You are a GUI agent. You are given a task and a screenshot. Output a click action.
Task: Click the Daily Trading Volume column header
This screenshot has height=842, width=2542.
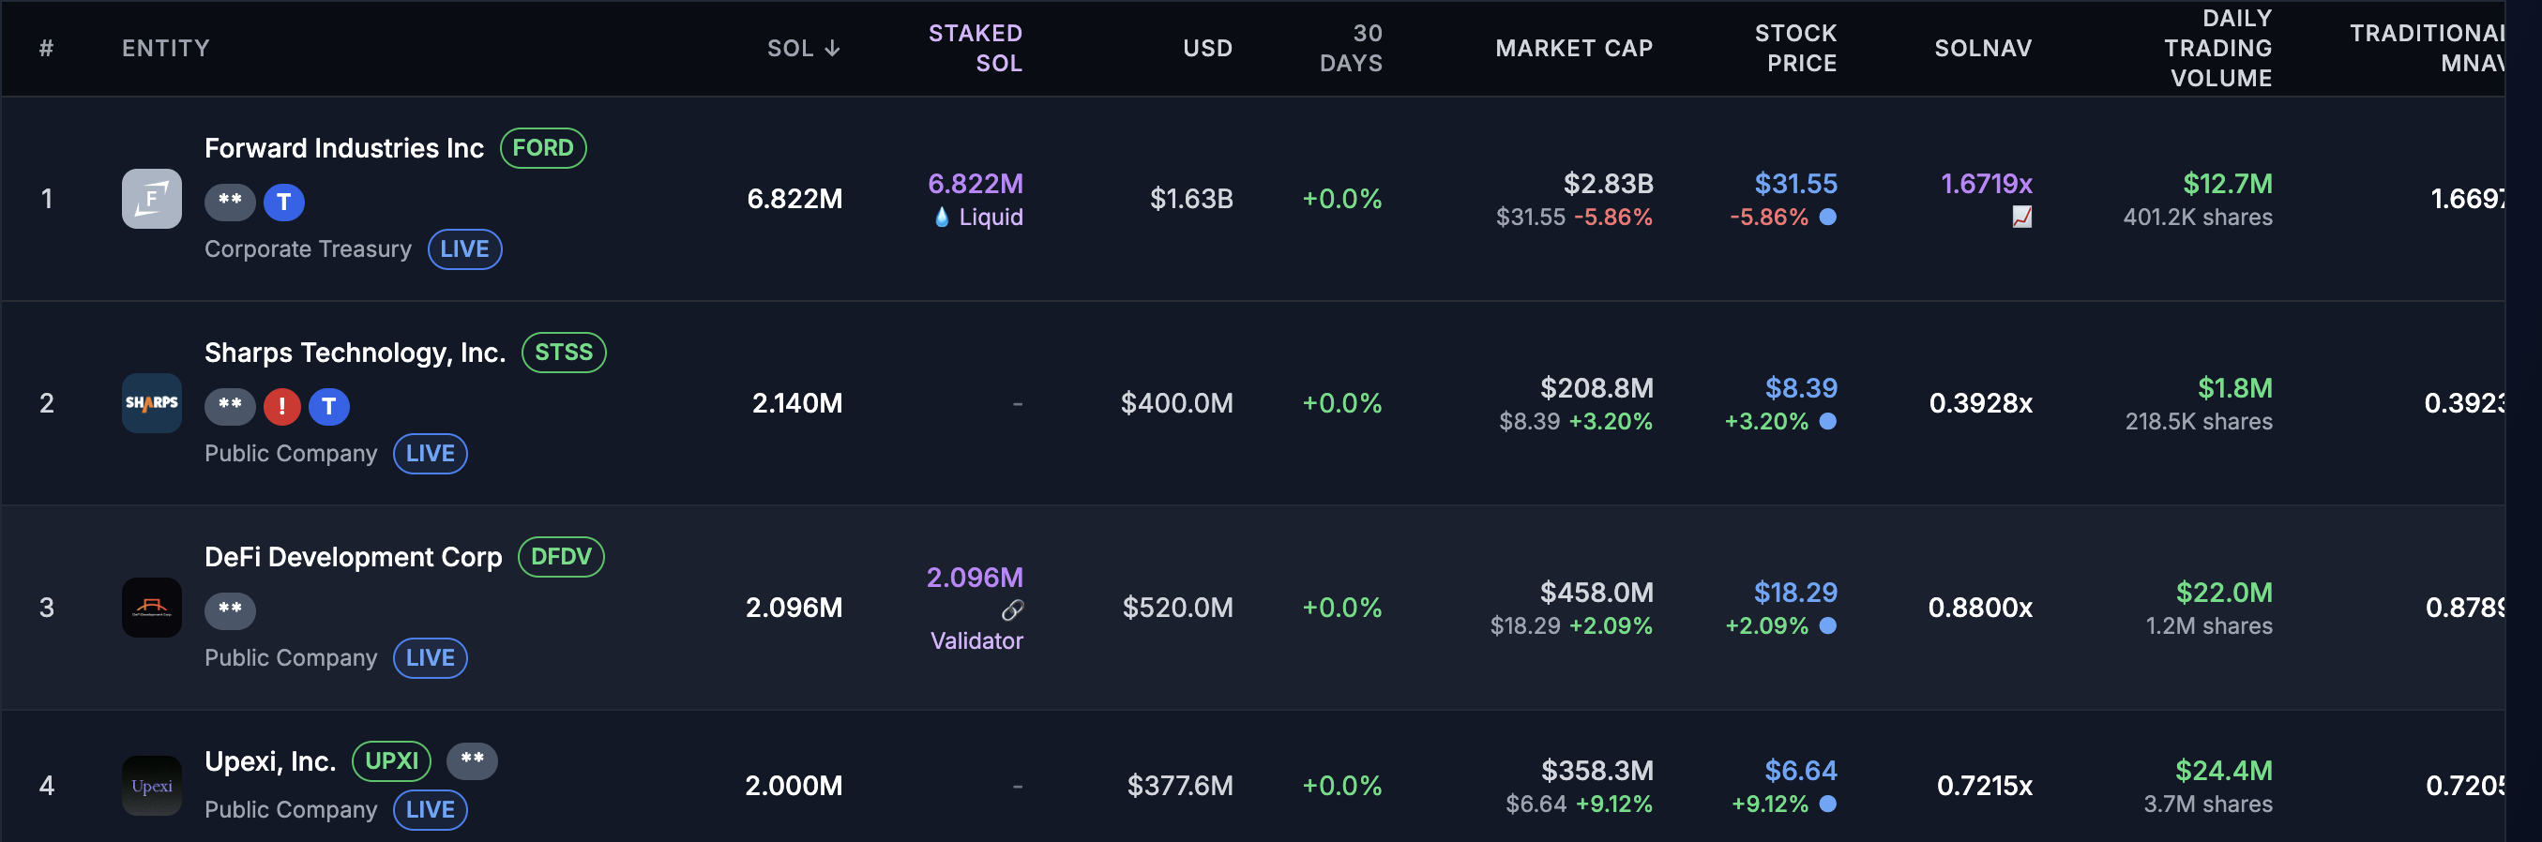pyautogui.click(x=2217, y=49)
